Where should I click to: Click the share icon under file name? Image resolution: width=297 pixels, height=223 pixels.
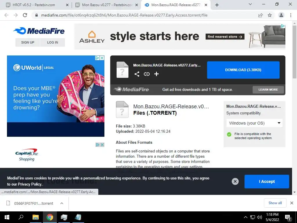point(137,74)
